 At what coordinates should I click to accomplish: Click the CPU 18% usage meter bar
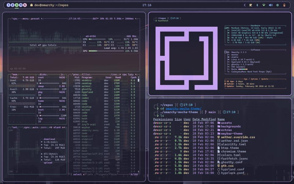[97, 39]
